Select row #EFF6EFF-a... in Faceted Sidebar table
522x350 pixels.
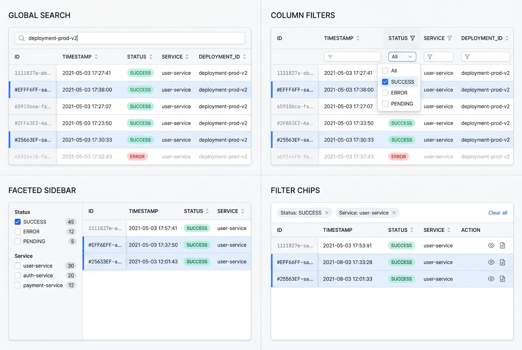[167, 245]
